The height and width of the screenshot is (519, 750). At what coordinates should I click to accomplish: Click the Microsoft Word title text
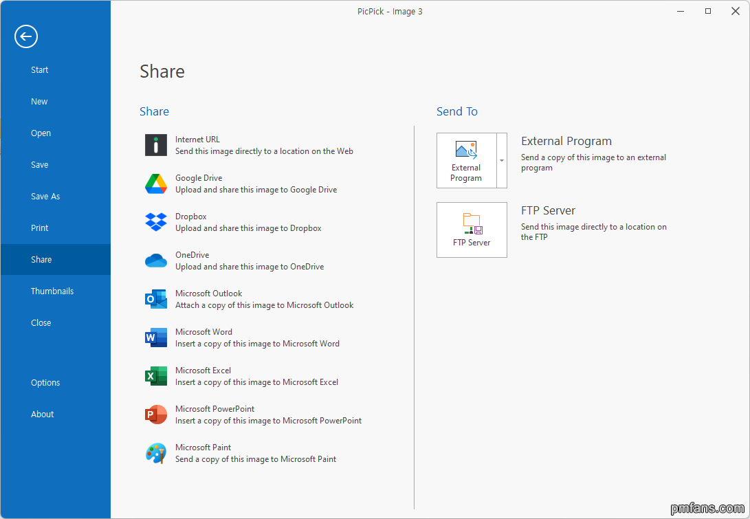tap(203, 332)
